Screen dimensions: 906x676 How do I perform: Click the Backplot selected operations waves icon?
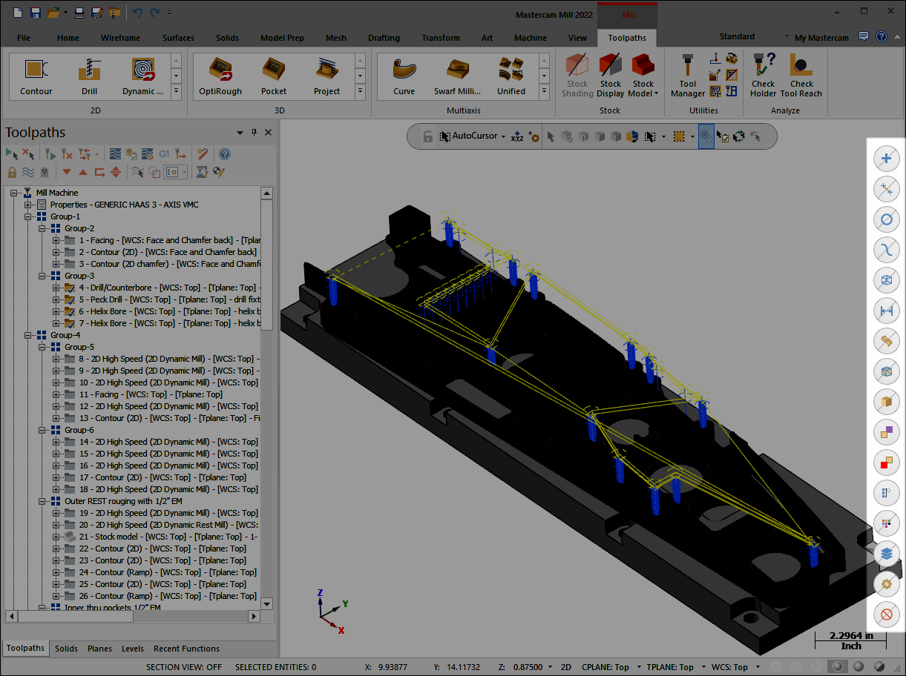pyautogui.click(x=115, y=154)
